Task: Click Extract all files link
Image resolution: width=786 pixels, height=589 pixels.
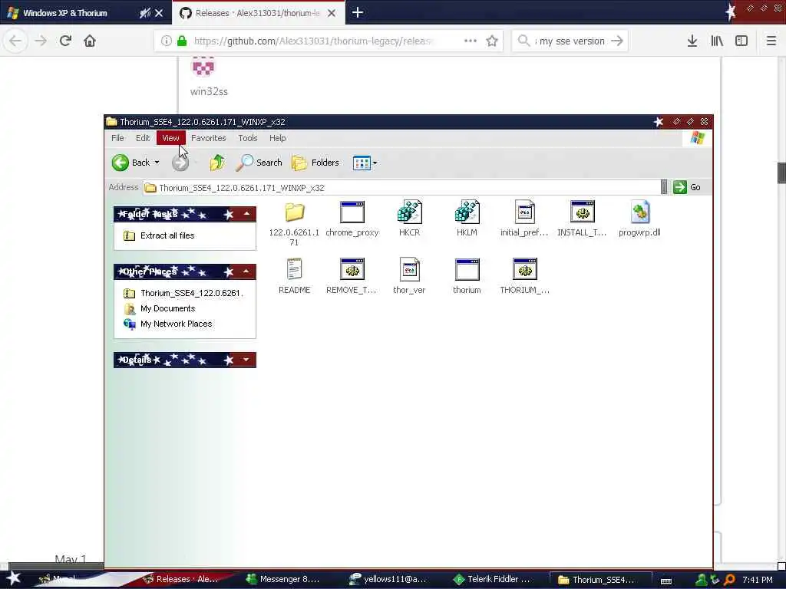Action: pos(167,235)
